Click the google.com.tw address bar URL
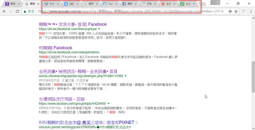 pos(131,11)
